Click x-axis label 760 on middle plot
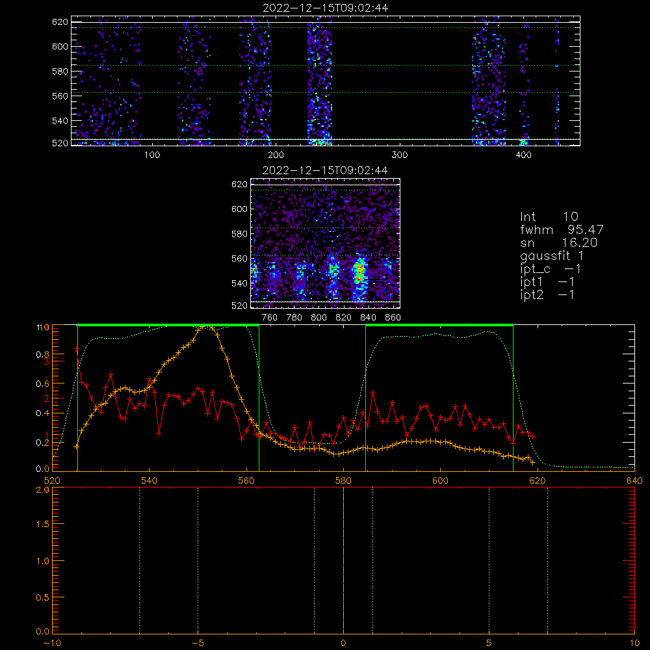 click(270, 318)
